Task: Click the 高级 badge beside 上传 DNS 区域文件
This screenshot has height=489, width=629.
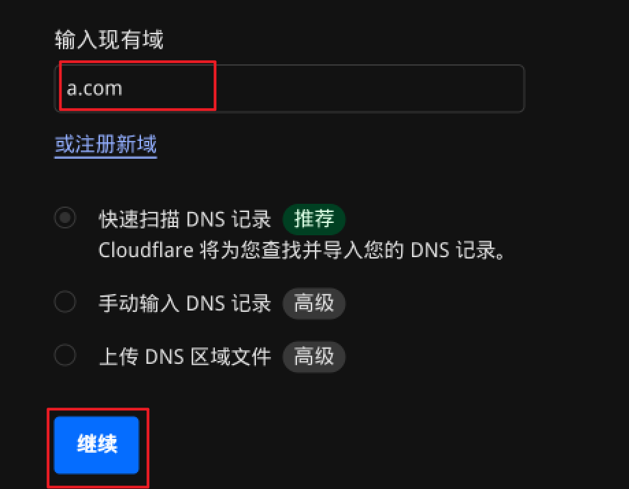Action: click(313, 357)
